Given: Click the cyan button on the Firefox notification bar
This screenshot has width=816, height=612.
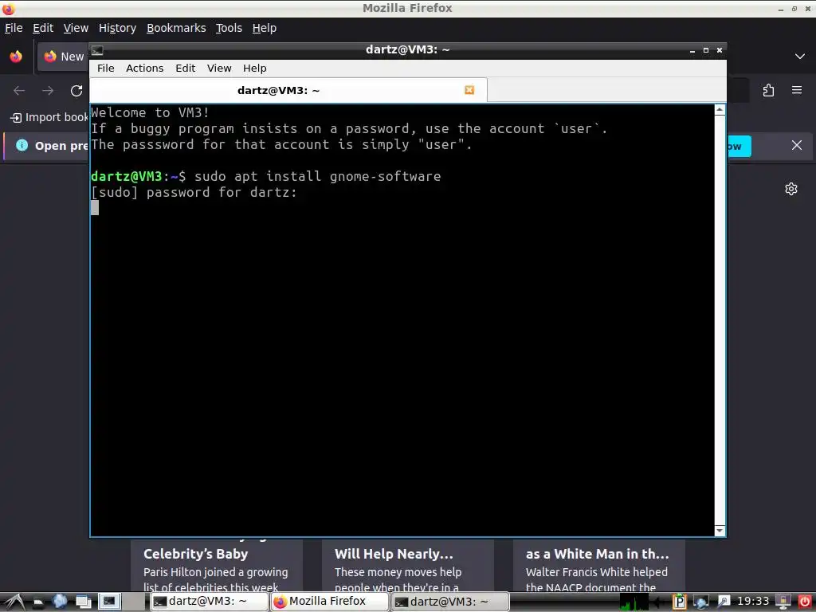Looking at the screenshot, I should [739, 147].
